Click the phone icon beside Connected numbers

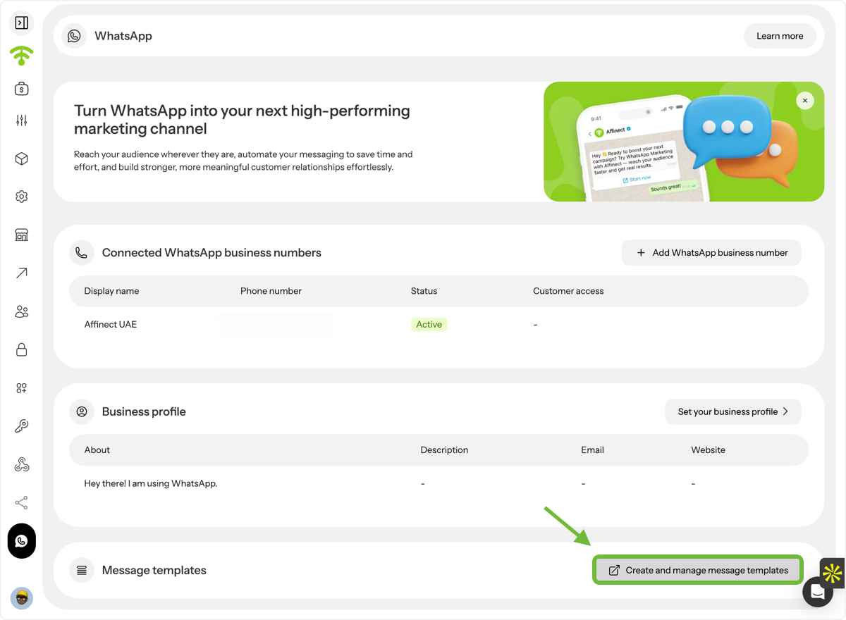pos(82,253)
